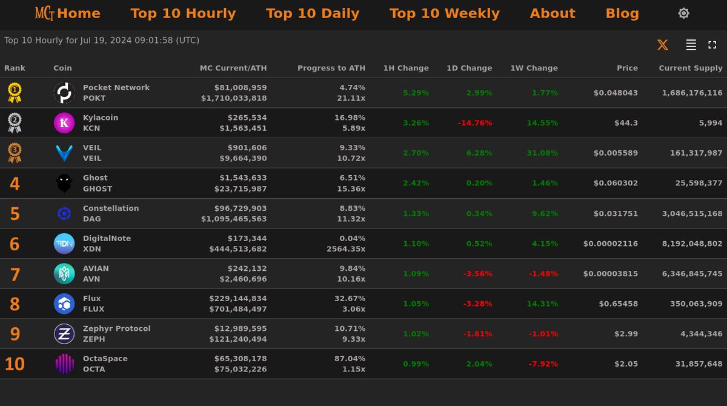Open the About page

tap(553, 13)
